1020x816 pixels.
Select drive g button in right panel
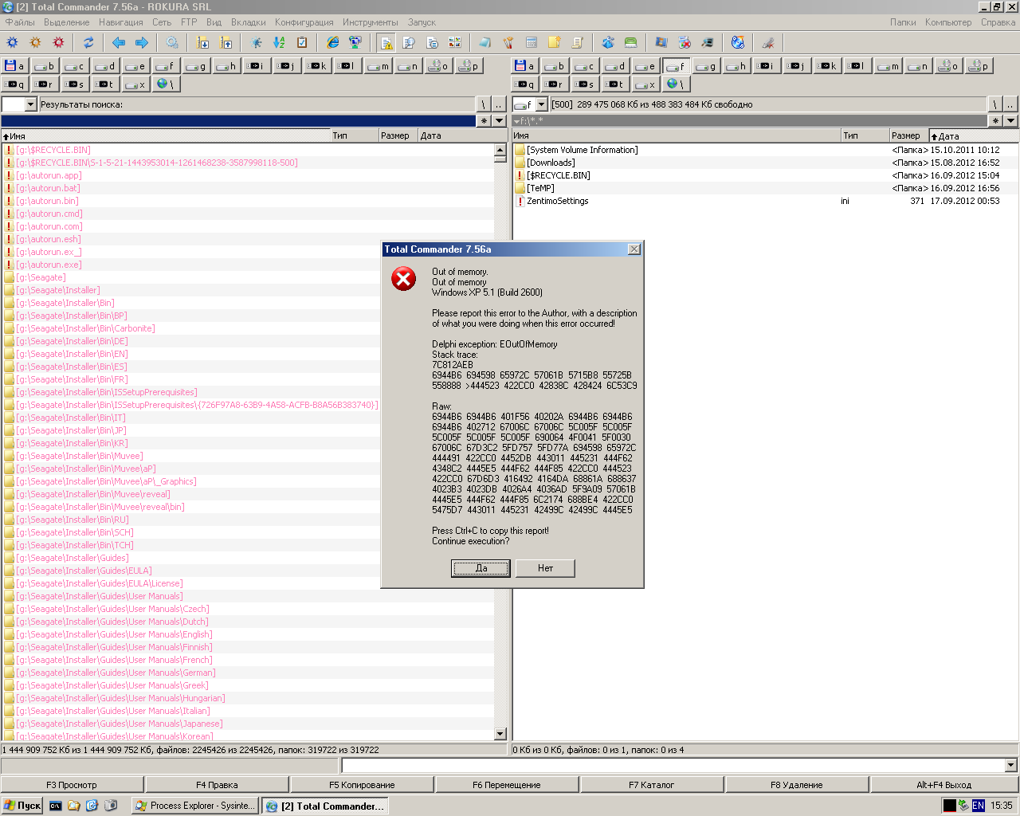click(x=706, y=66)
